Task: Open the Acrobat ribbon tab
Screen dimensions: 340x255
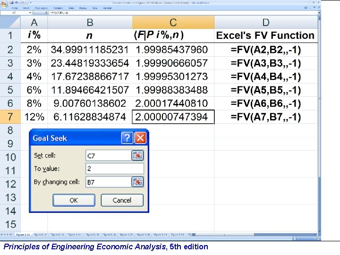Action: tap(107, 8)
